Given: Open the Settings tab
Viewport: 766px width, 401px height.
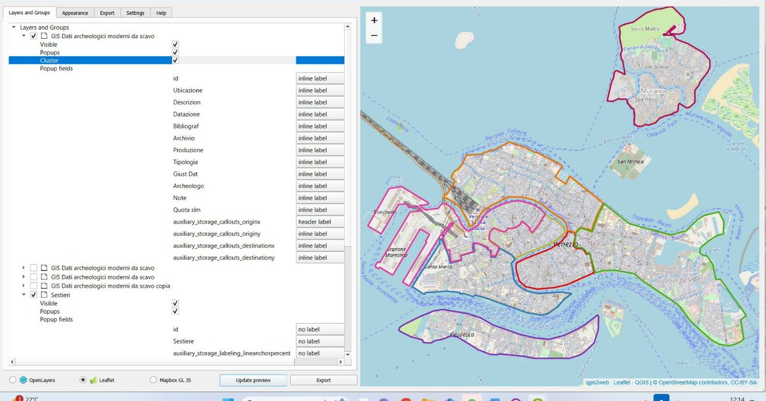Looking at the screenshot, I should pyautogui.click(x=136, y=12).
